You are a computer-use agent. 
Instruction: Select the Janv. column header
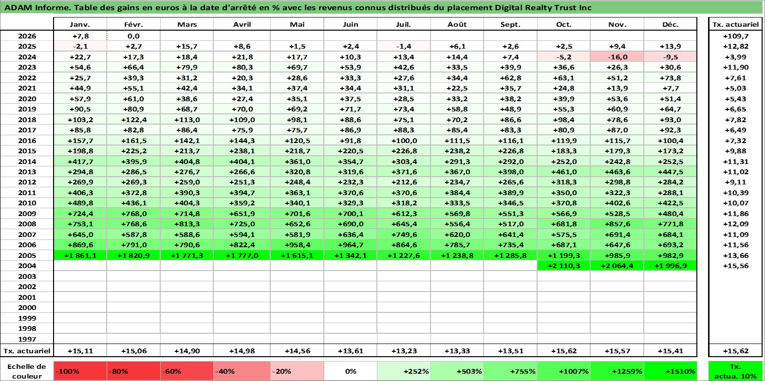80,24
